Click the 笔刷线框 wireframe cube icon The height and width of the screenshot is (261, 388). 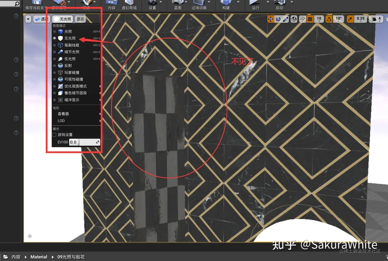pos(61,45)
